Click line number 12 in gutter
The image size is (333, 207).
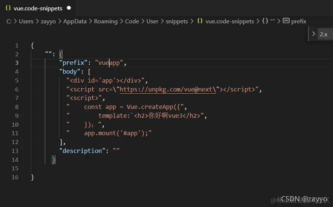coord(15,142)
